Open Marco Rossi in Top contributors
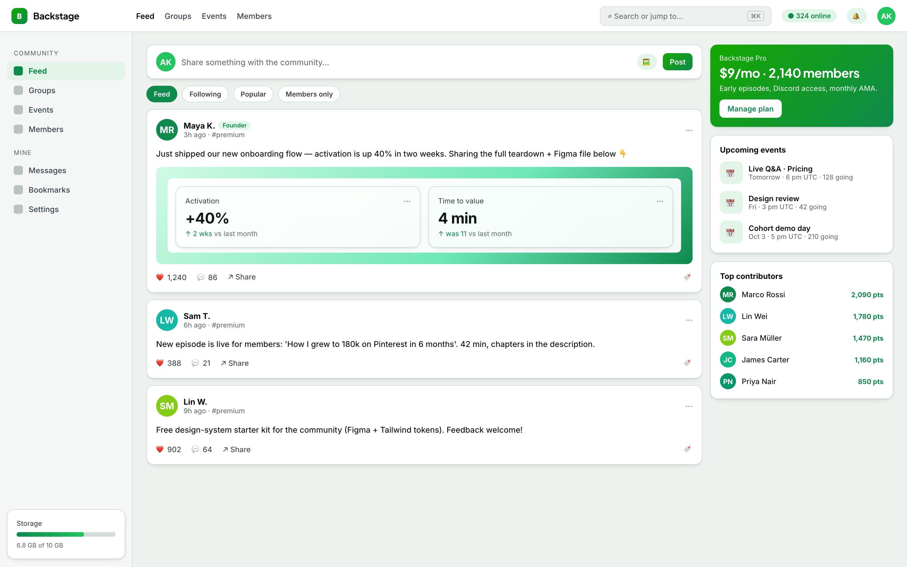 [801, 295]
